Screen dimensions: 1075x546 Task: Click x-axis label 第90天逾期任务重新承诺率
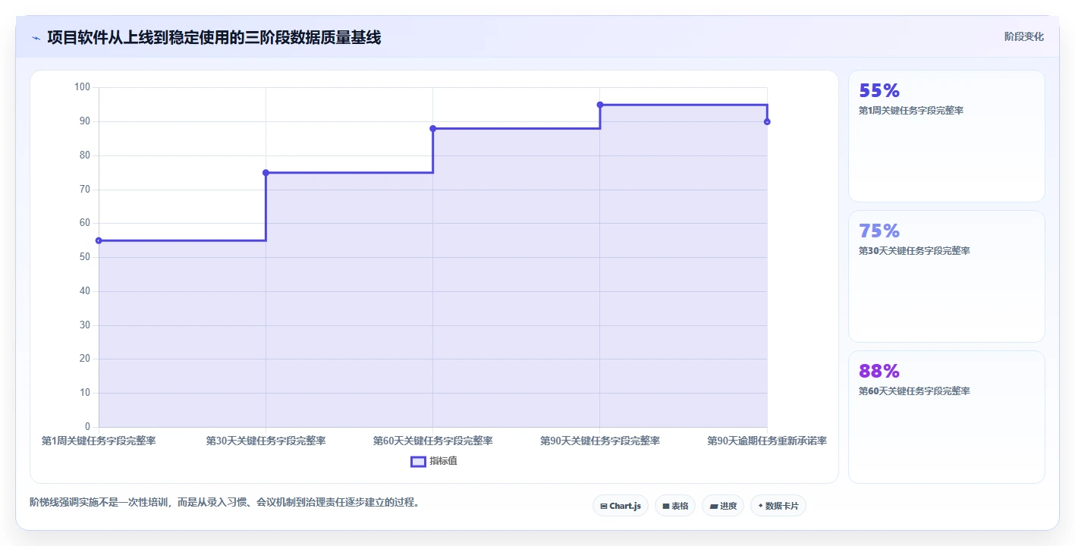767,441
